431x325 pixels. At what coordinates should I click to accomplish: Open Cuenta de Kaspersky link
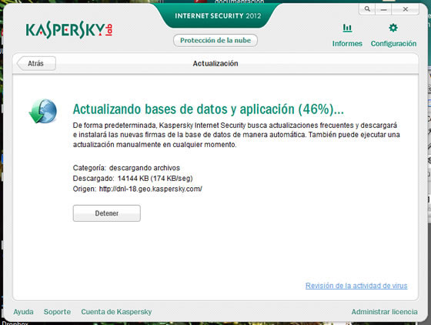tap(116, 312)
